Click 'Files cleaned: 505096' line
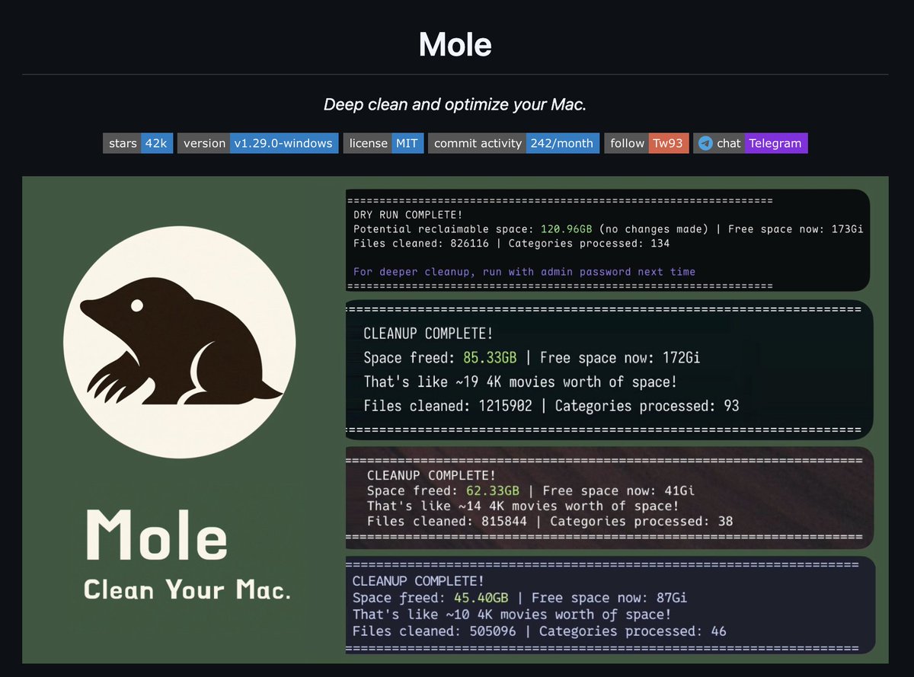 click(539, 631)
